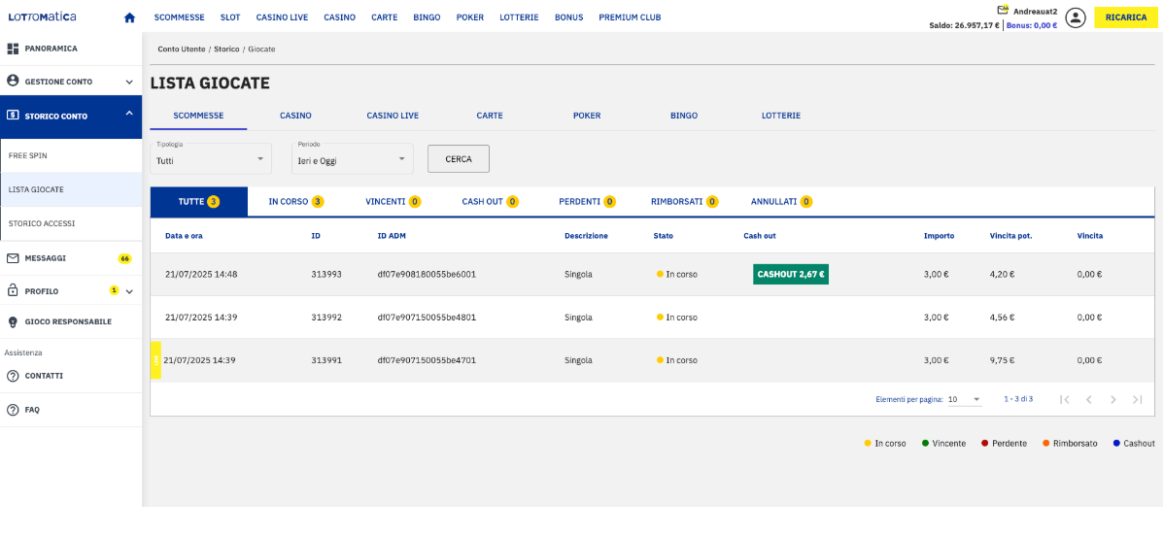Jump to the last page of results
Image resolution: width=1164 pixels, height=537 pixels.
[x=1138, y=399]
